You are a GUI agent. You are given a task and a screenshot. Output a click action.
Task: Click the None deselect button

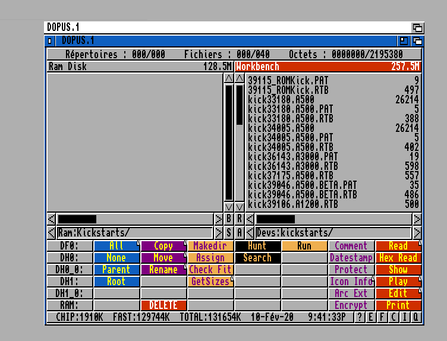[x=117, y=257]
